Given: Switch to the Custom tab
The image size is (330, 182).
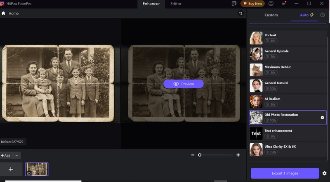Looking at the screenshot, I should [271, 15].
